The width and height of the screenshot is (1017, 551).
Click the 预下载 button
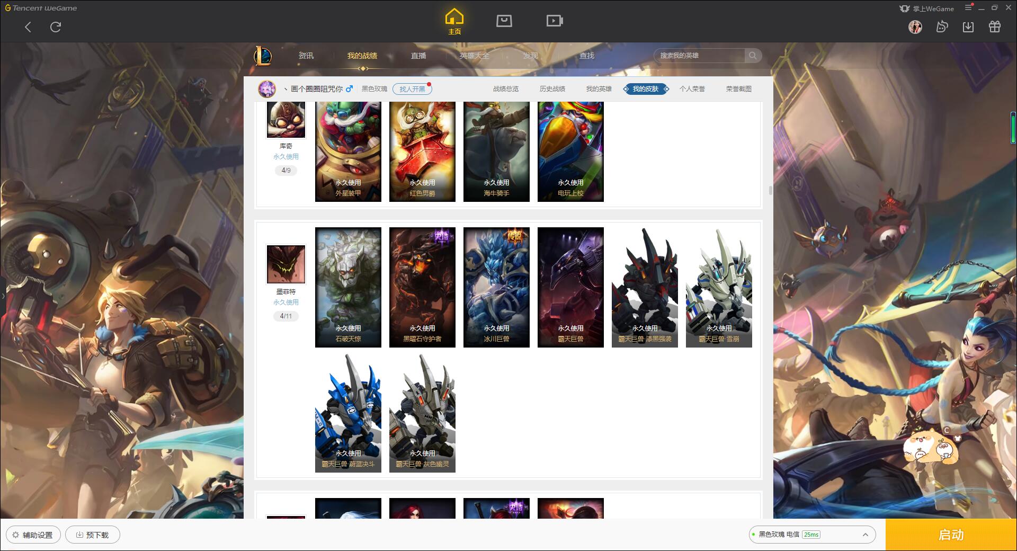(x=93, y=535)
